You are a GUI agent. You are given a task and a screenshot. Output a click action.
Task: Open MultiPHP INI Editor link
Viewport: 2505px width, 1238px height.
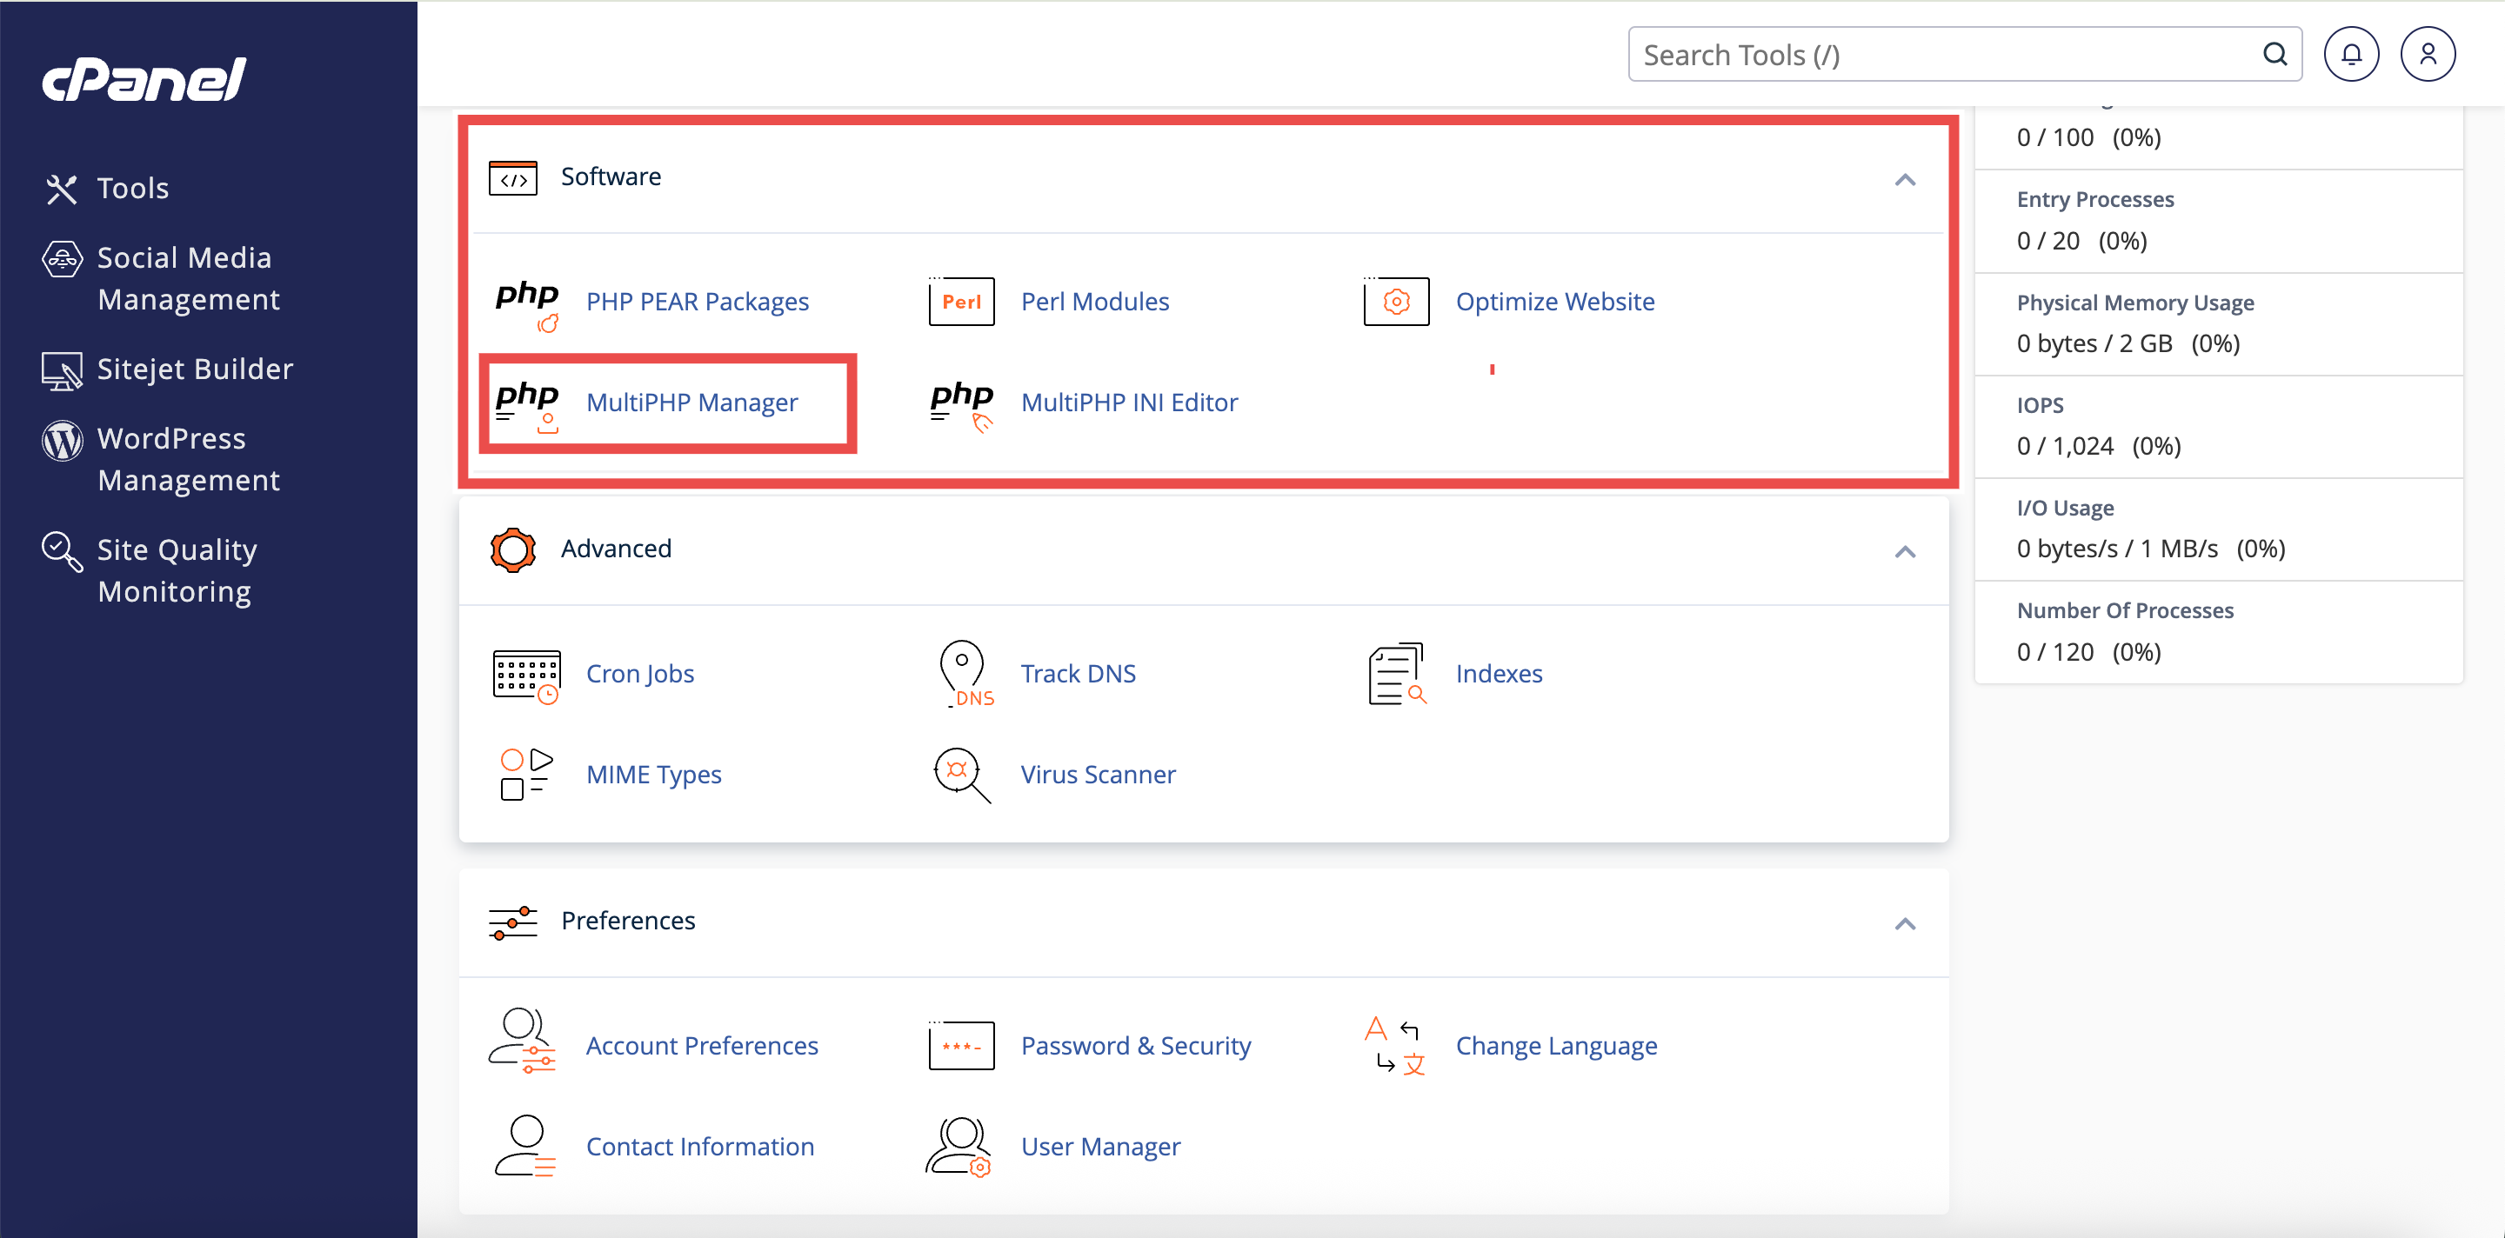[1128, 403]
